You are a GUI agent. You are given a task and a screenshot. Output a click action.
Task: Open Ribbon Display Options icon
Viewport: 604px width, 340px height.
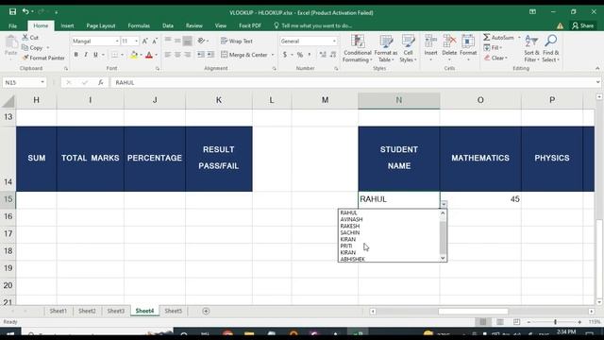[x=532, y=12]
